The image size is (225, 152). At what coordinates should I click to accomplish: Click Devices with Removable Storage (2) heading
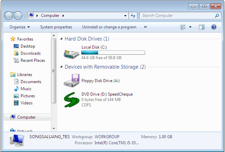[x=105, y=67]
